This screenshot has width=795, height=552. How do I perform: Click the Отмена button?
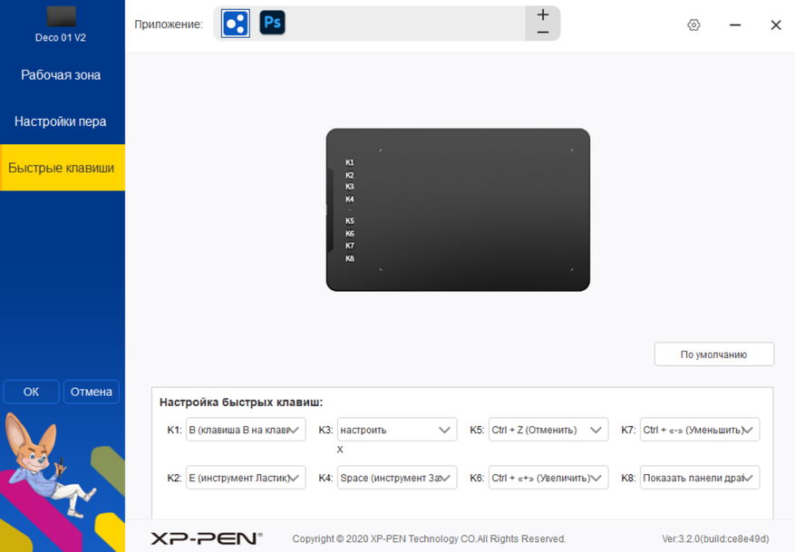pyautogui.click(x=92, y=392)
